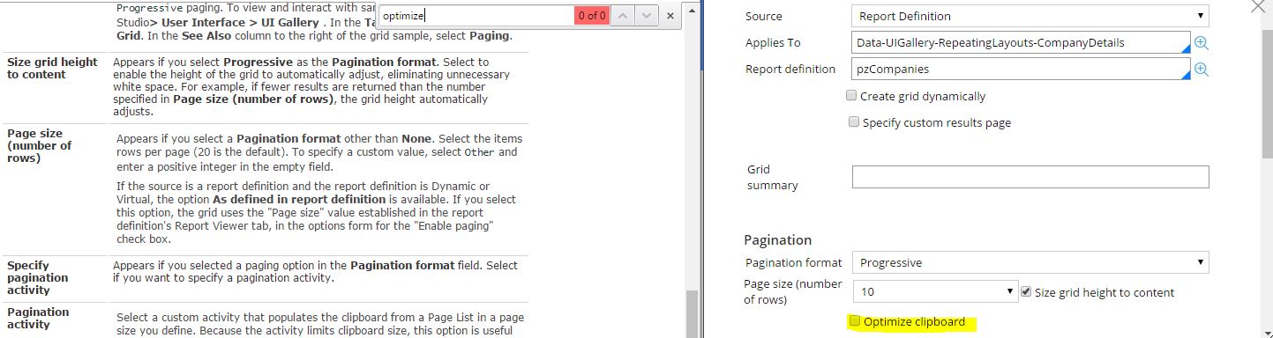The height and width of the screenshot is (338, 1273).
Task: Close the properties panel with X
Action: coord(1258,6)
